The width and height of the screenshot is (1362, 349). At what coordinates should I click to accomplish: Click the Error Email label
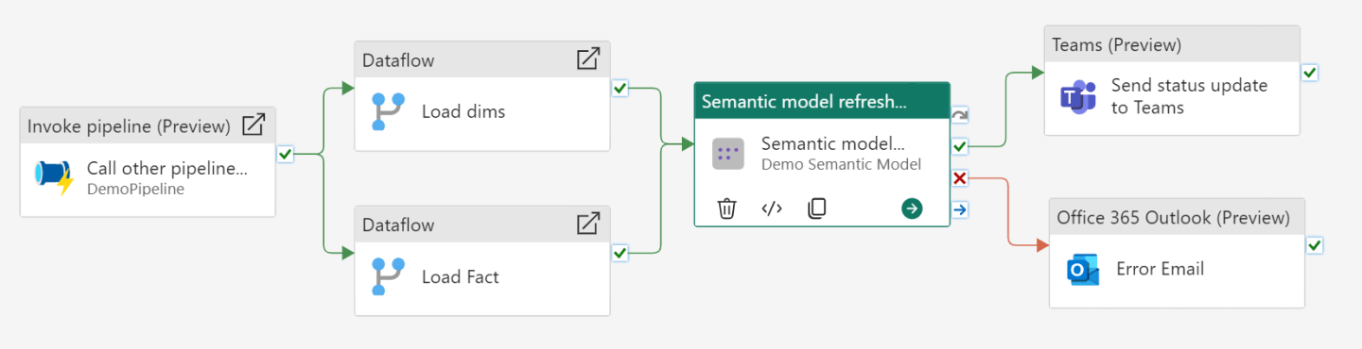click(x=1161, y=269)
